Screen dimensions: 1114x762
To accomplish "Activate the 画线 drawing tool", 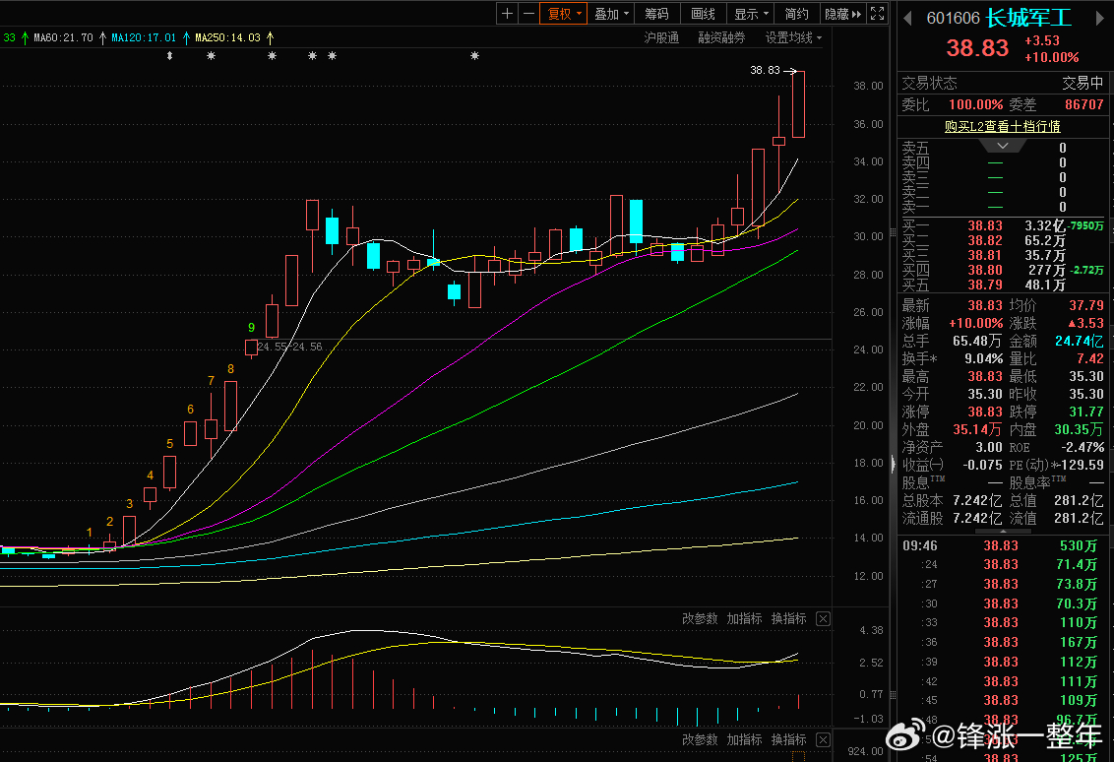I will tap(703, 14).
